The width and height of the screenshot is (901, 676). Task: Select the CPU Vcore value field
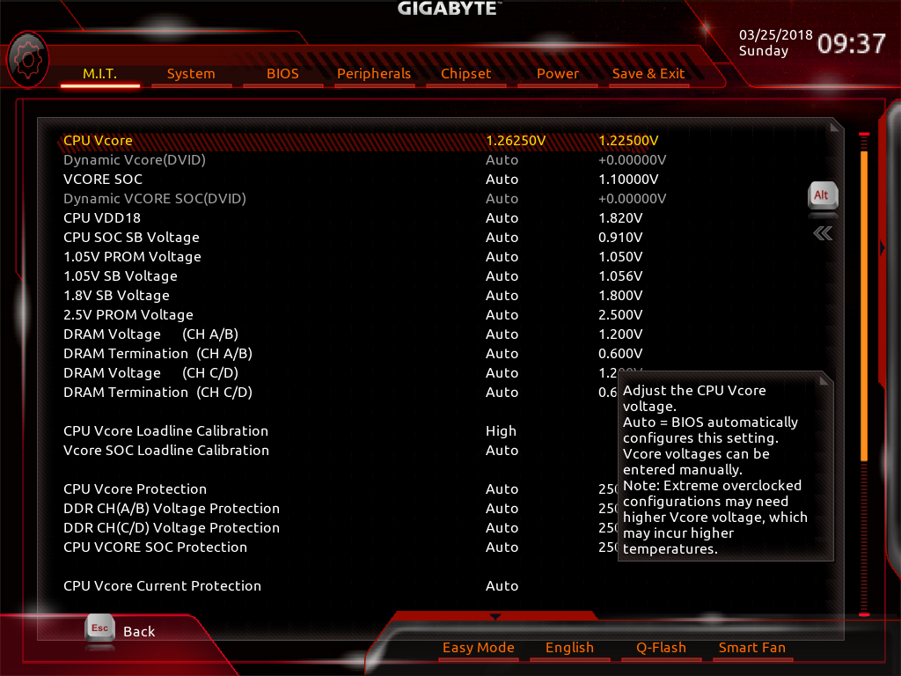[x=516, y=140]
